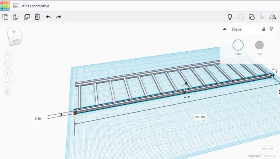Zoom out with the minus button
The height and width of the screenshot is (159, 280).
point(8,82)
